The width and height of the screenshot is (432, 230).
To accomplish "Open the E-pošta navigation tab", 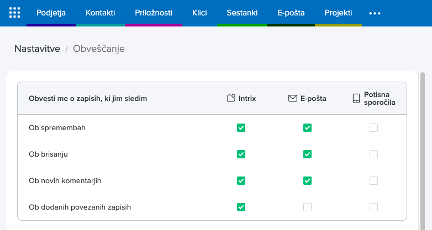I will click(291, 13).
